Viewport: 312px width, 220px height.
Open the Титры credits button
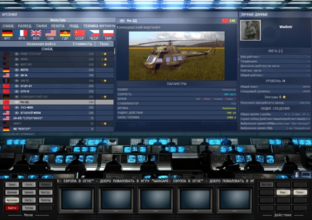pos(29,208)
